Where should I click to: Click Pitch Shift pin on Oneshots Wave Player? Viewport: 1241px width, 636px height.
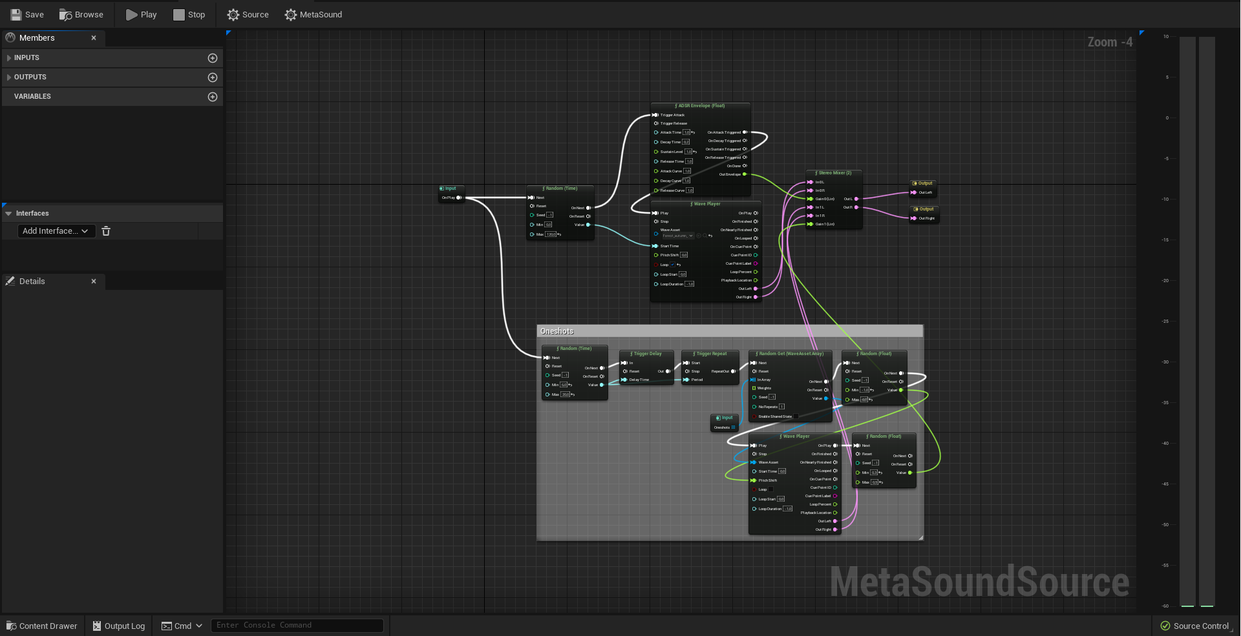pyautogui.click(x=754, y=480)
